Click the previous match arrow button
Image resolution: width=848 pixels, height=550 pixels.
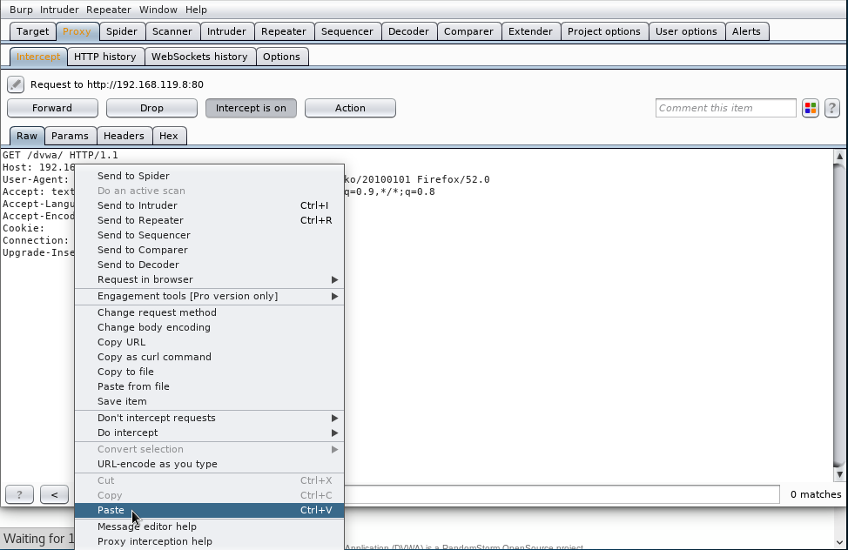click(x=54, y=494)
